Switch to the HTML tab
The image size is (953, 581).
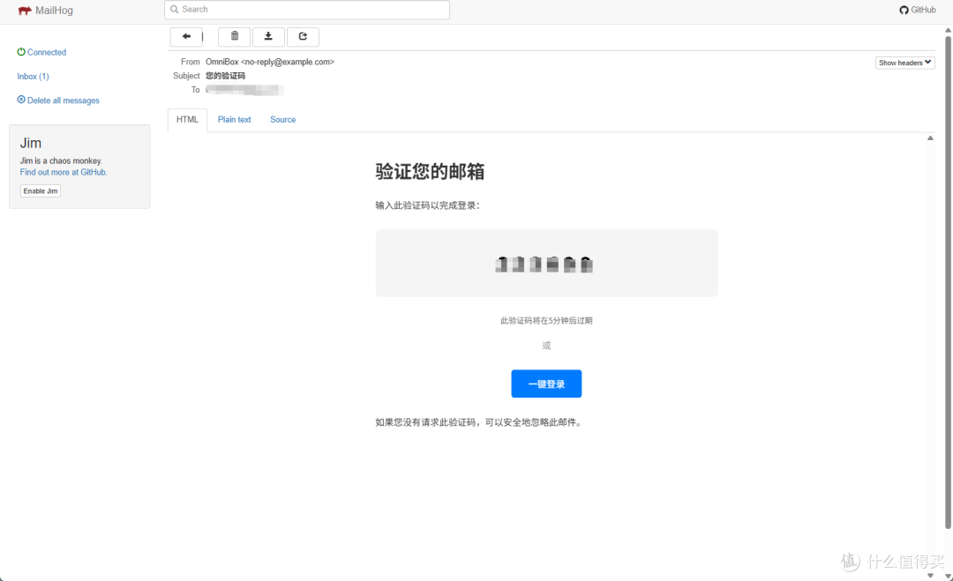coord(187,120)
